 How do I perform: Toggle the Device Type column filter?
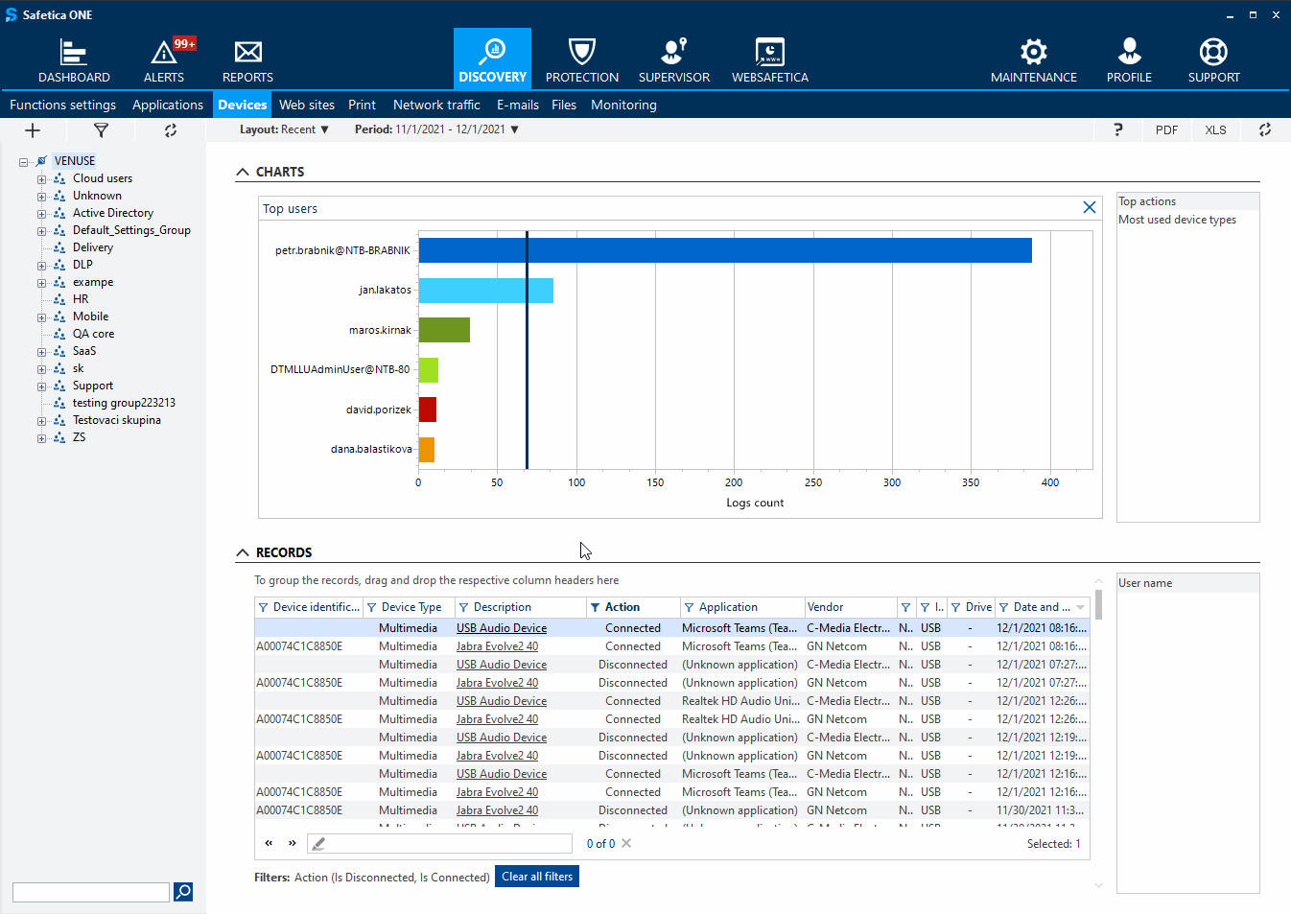(372, 607)
